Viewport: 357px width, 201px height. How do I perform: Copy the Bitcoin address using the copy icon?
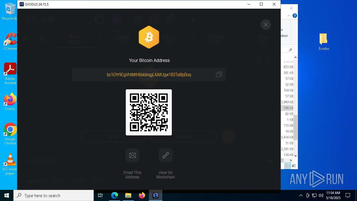(x=219, y=75)
